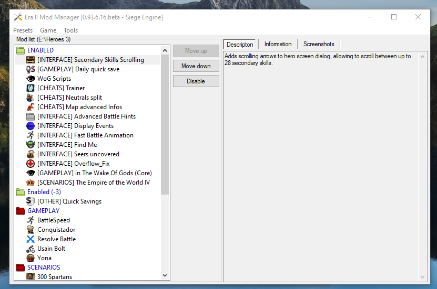Click mod list scrollbar up arrow

pyautogui.click(x=165, y=50)
